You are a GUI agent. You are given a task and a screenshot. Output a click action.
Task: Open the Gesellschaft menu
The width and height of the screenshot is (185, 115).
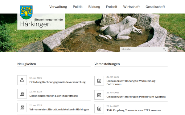155,7
